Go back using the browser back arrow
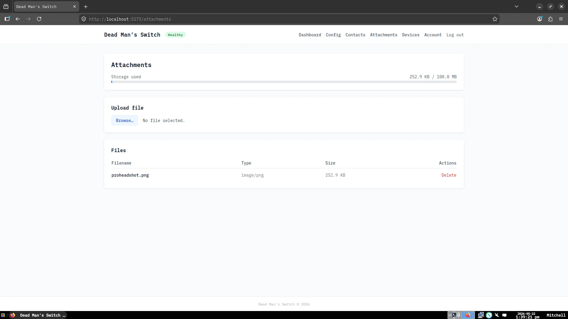568x319 pixels. point(18,19)
